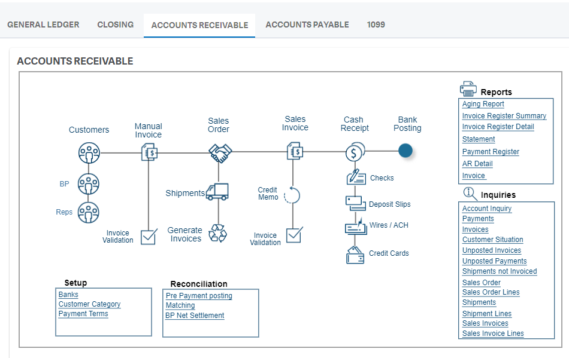Click the Generate Invoices recycle icon

(218, 233)
